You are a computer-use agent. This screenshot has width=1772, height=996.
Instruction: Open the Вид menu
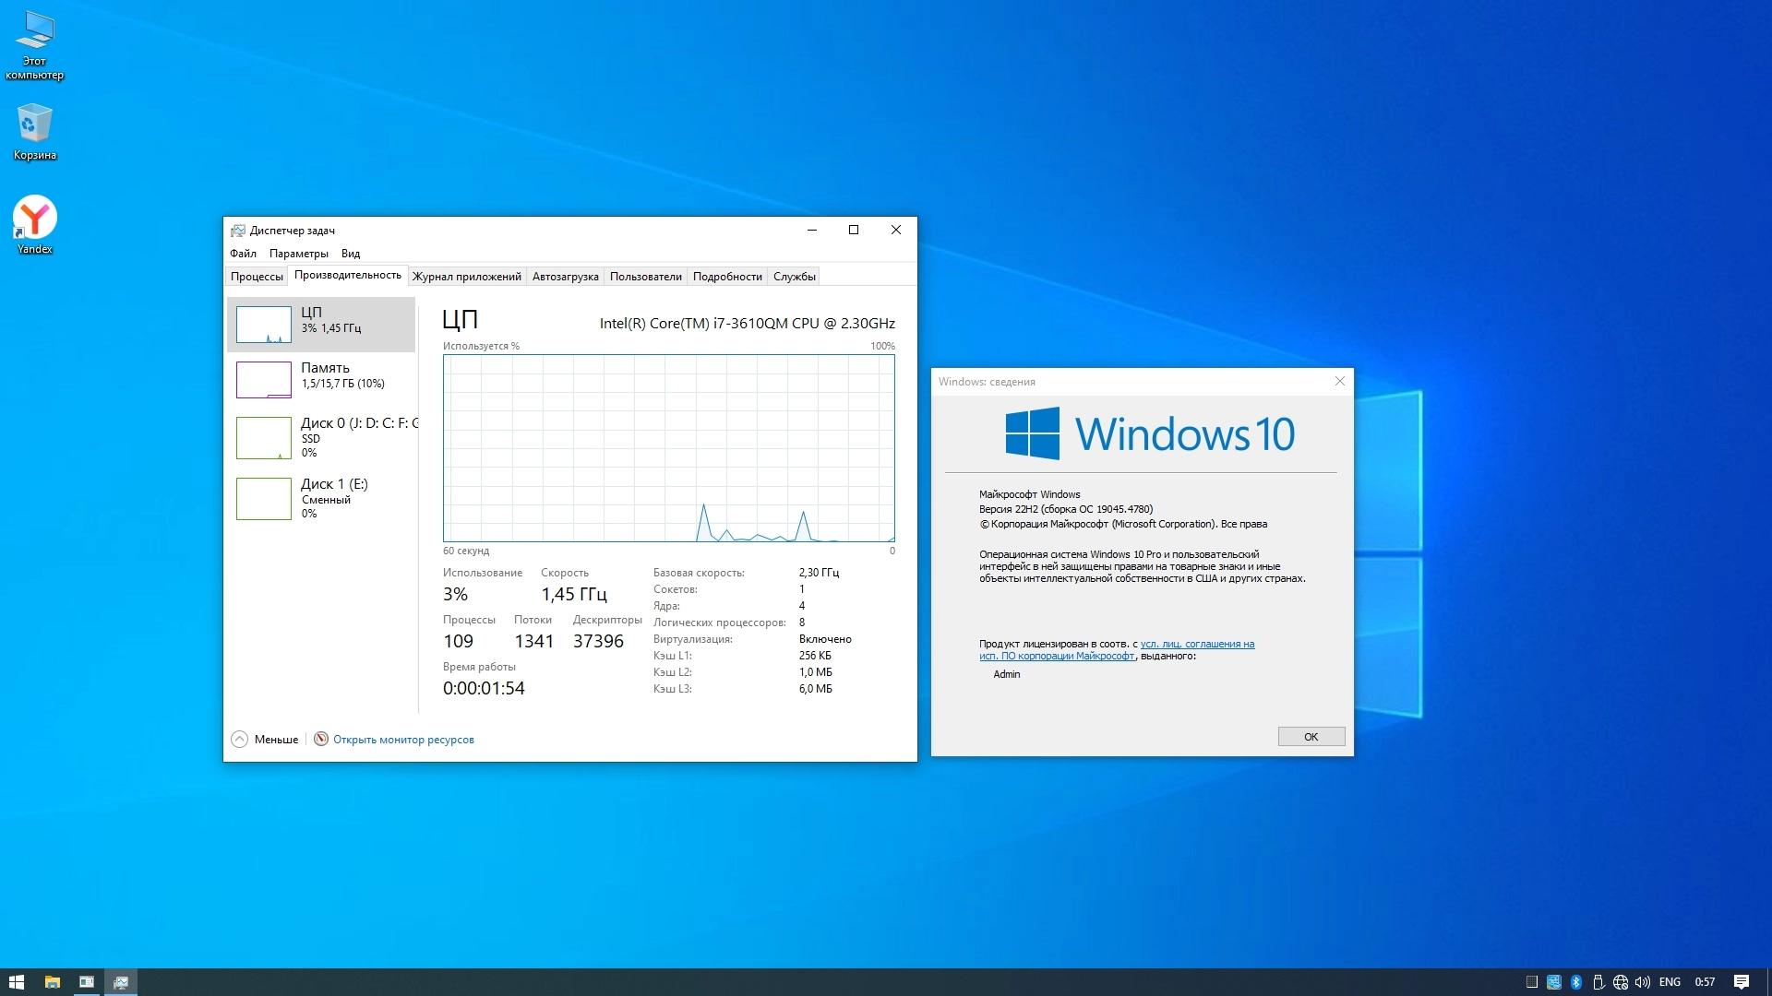[x=351, y=254]
